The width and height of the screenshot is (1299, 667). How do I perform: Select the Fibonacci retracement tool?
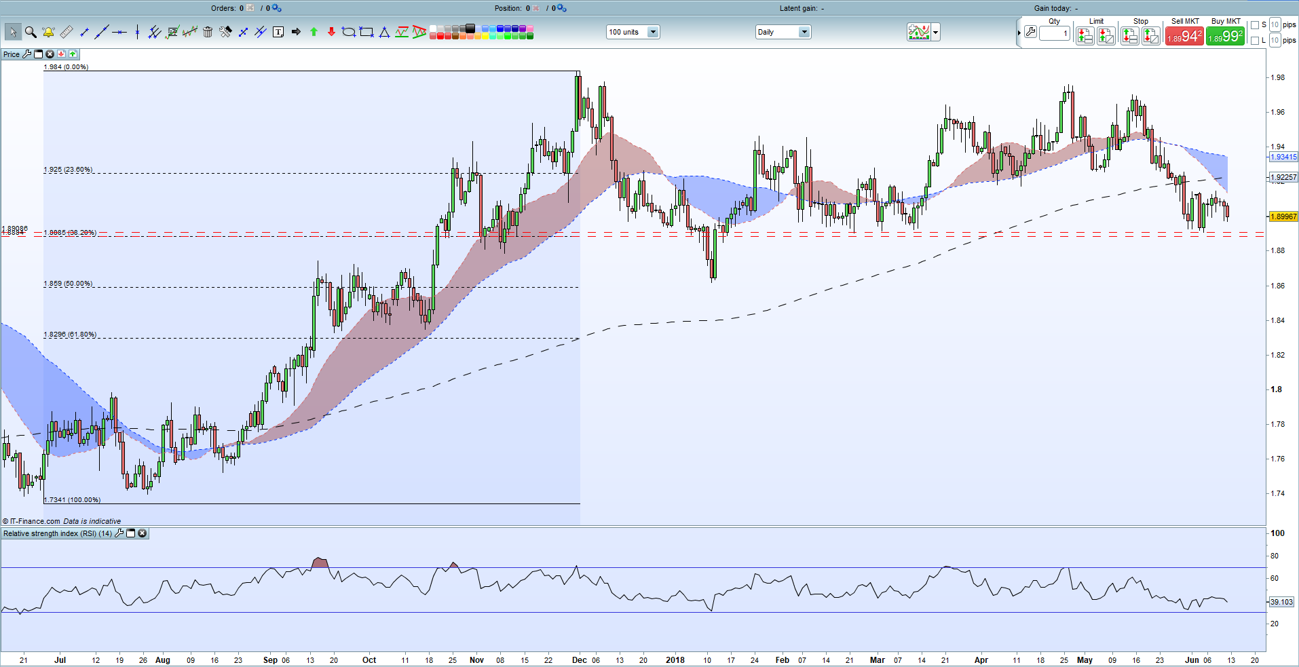[x=172, y=32]
